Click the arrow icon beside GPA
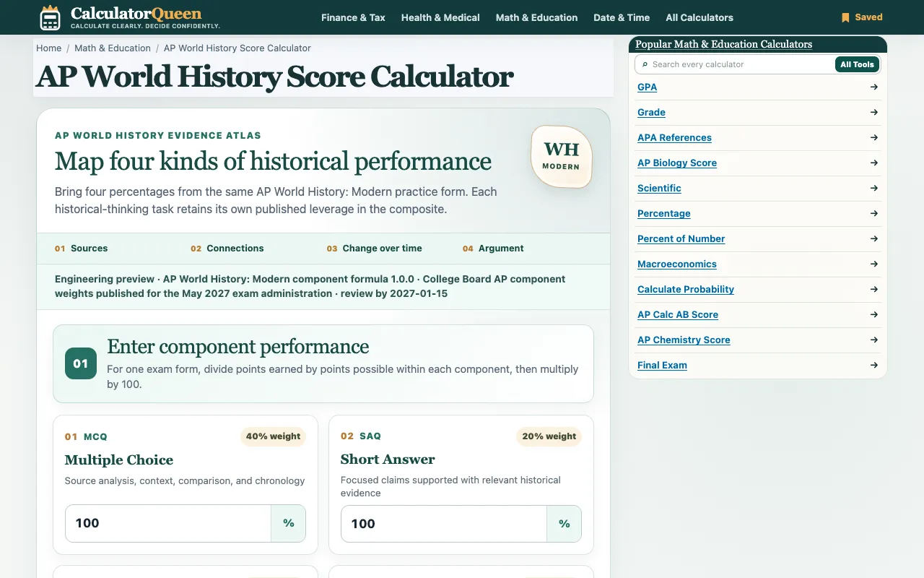 click(x=874, y=87)
